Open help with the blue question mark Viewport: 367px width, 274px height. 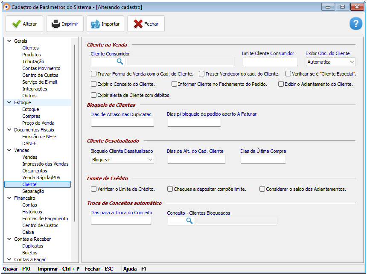point(355,24)
